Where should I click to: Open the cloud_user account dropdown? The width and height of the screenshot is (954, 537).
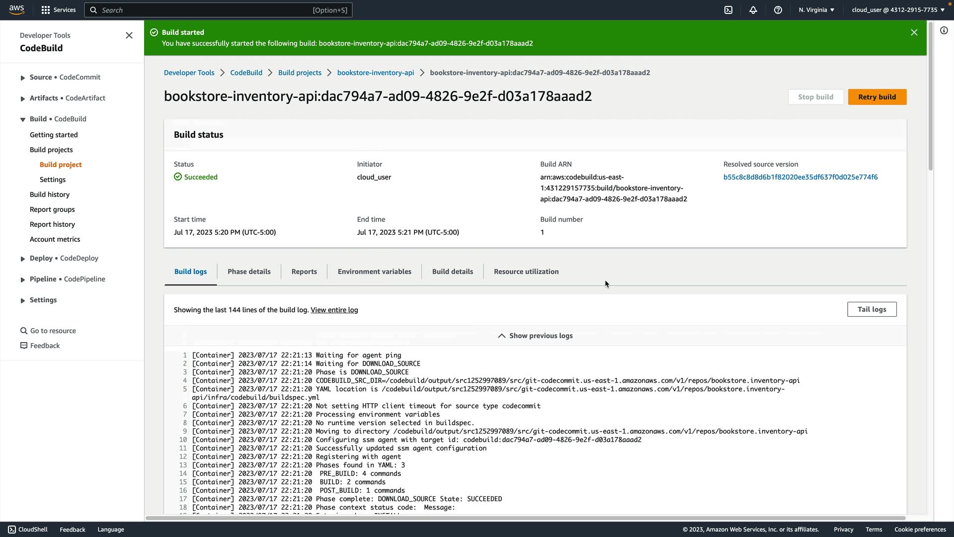point(898,10)
